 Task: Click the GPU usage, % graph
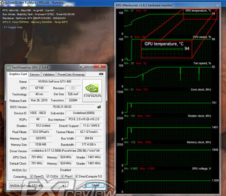(167, 50)
